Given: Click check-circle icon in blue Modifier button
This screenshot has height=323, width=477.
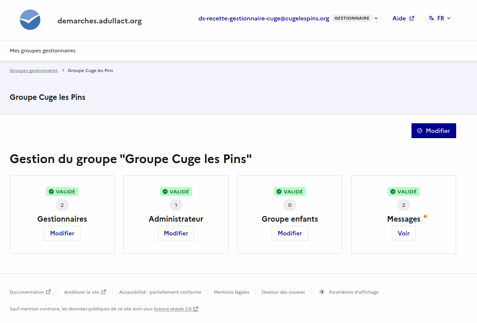Looking at the screenshot, I should pyautogui.click(x=420, y=131).
